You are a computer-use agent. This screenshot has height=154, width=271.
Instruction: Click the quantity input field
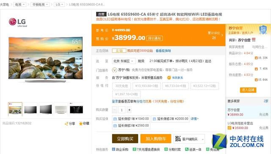(122, 110)
